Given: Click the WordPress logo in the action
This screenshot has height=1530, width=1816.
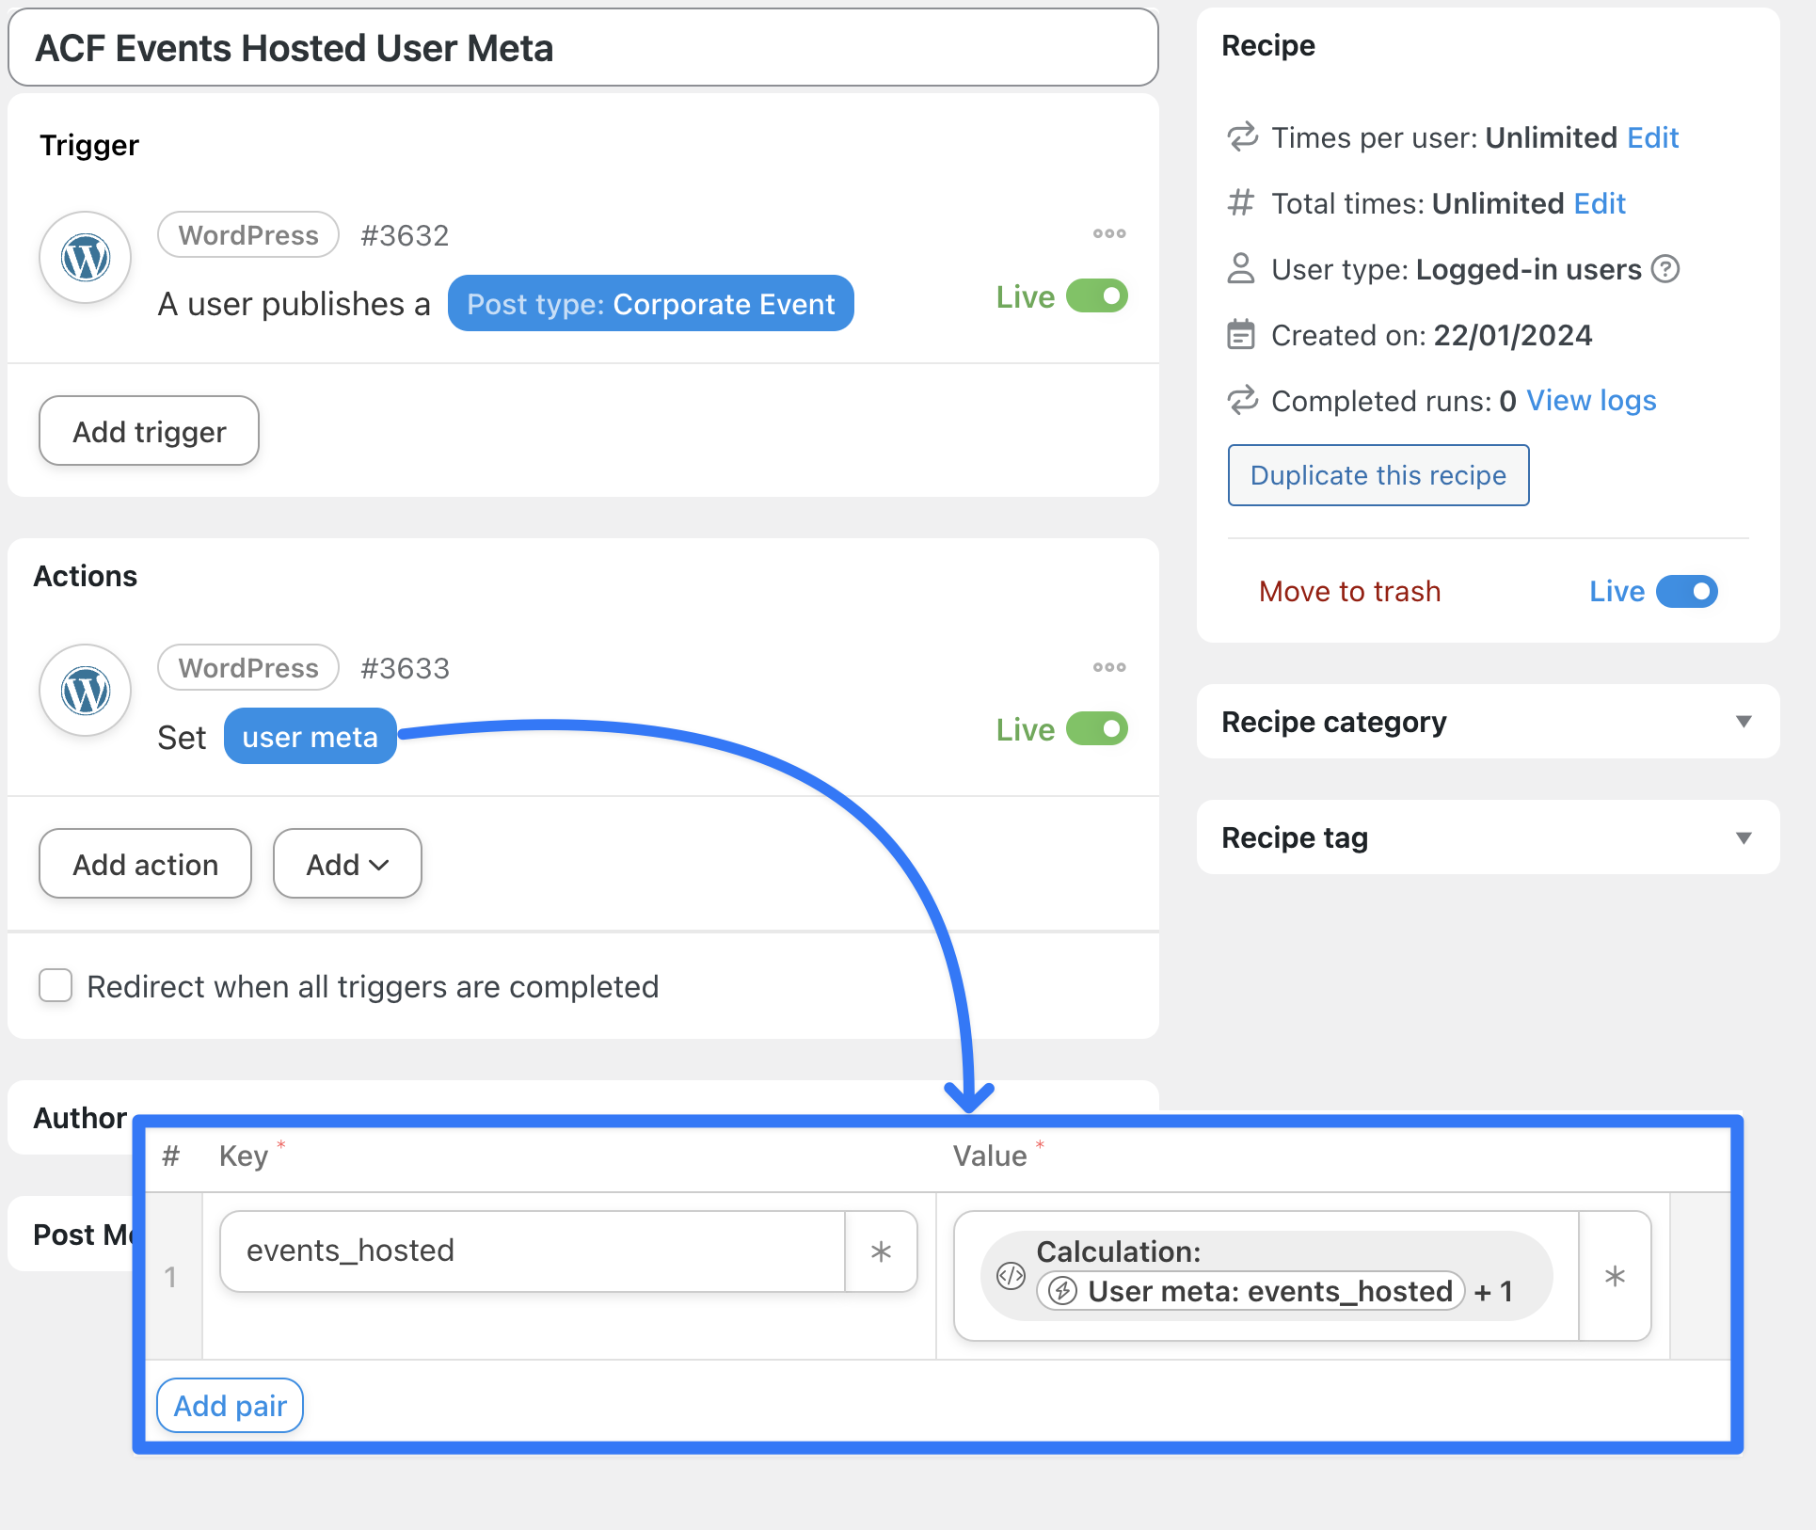Looking at the screenshot, I should 86,692.
